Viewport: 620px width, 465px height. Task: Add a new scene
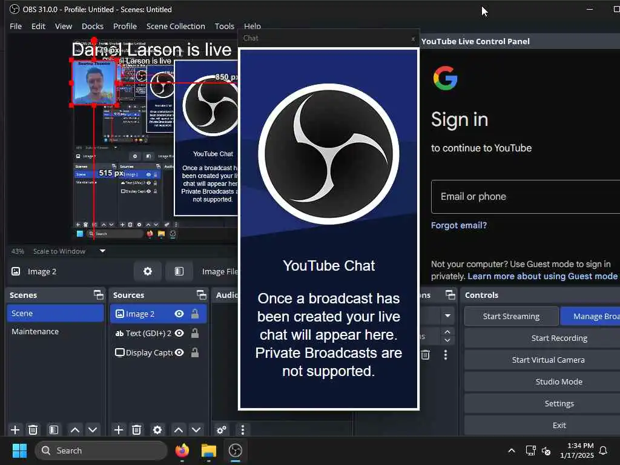click(x=15, y=430)
